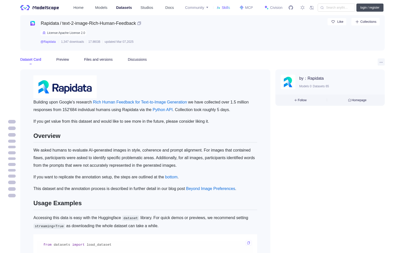Open the three-dots more options button

[x=381, y=62]
